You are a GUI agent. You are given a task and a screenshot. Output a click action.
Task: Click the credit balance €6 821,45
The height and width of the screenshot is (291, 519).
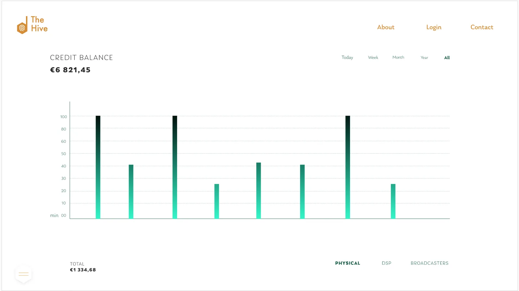[70, 70]
